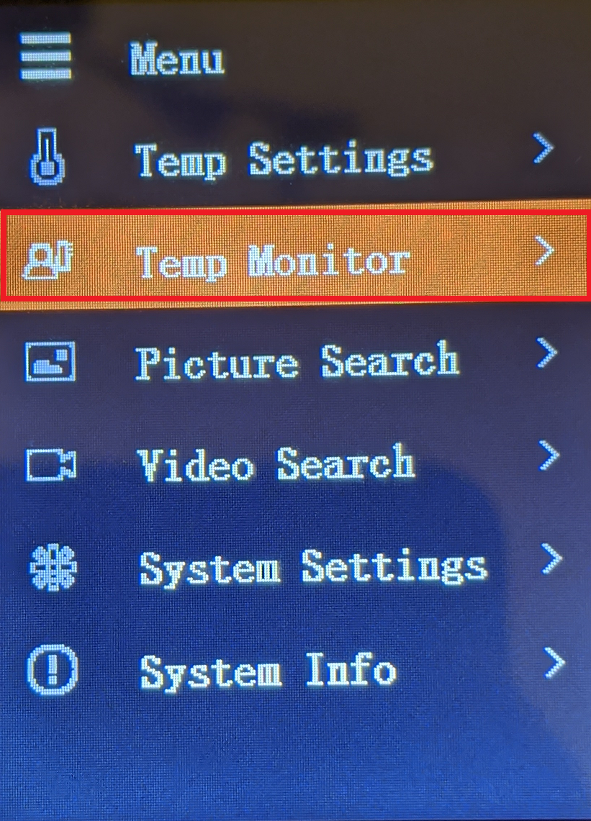Image resolution: width=591 pixels, height=821 pixels.
Task: Expand Temp Monitor chevron arrow
Action: tap(545, 251)
